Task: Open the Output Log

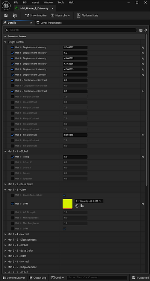Action: point(38,278)
